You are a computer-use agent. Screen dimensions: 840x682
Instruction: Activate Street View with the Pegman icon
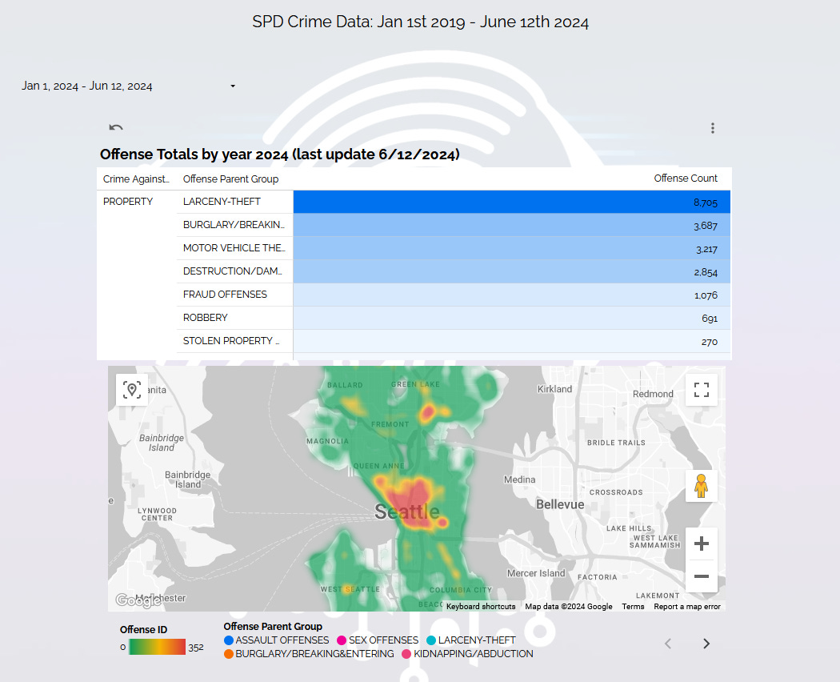701,485
